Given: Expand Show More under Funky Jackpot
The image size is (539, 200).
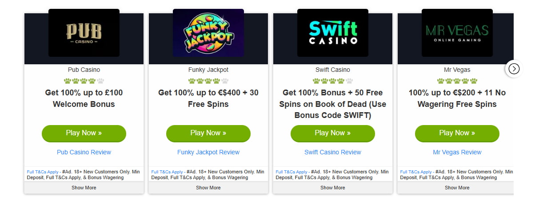Looking at the screenshot, I should point(208,188).
